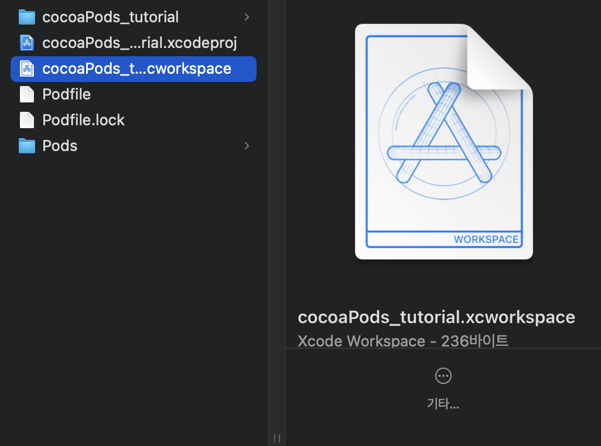Click the Podfile document icon

click(x=27, y=95)
